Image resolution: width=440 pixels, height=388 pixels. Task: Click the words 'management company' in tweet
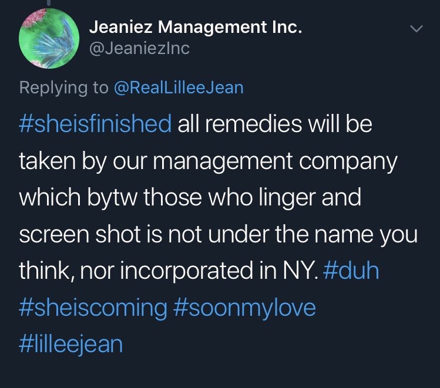[x=275, y=162]
